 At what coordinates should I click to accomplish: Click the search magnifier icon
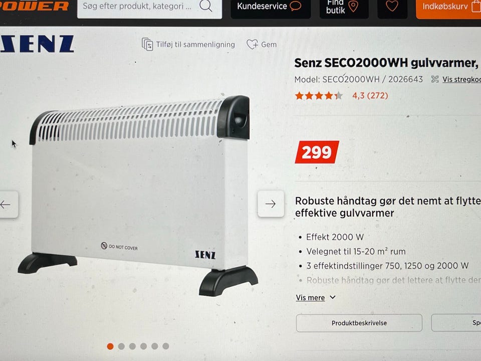click(x=205, y=6)
